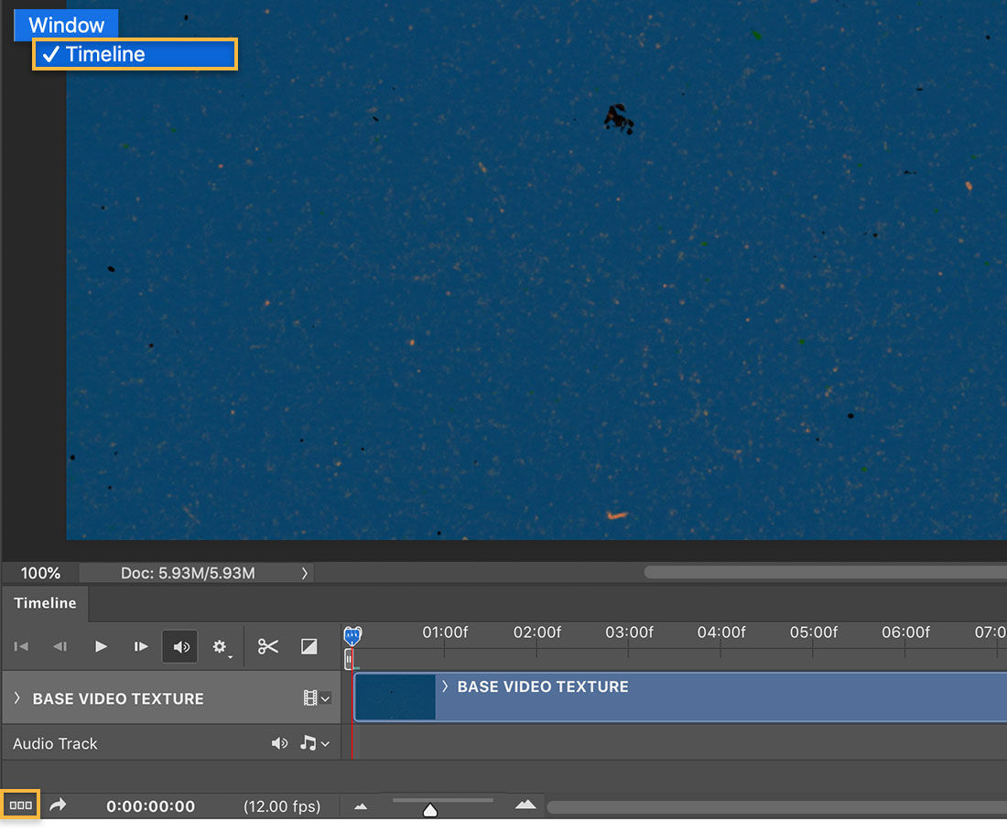The width and height of the screenshot is (1007, 832).
Task: Expand the BASE VIDEO TEXTURE track chevron
Action: pyautogui.click(x=16, y=697)
